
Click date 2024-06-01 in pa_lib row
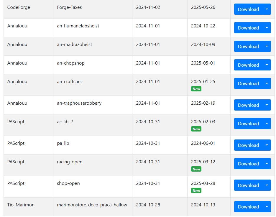click(x=203, y=143)
